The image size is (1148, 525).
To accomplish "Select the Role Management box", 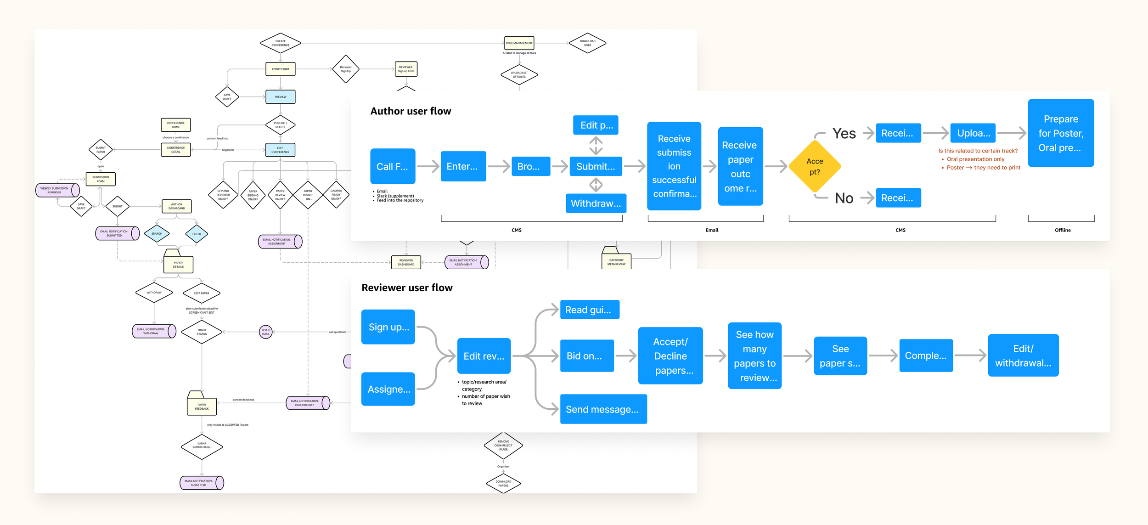I will [519, 43].
